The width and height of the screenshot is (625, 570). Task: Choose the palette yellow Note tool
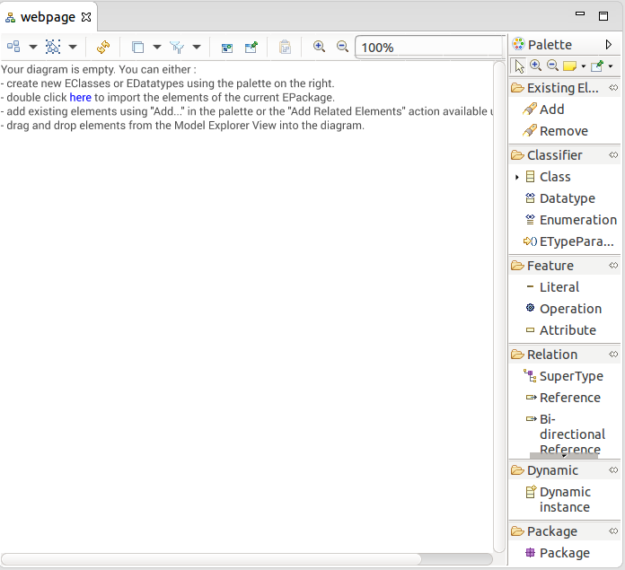click(x=569, y=66)
